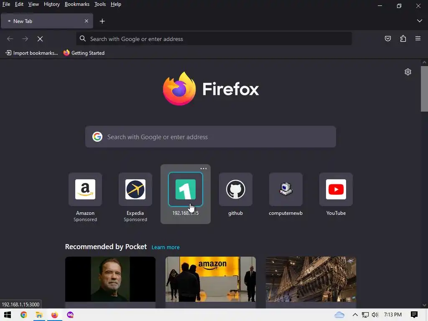Show hidden system tray icons
Viewport: 428px width, 321px height.
click(355, 315)
